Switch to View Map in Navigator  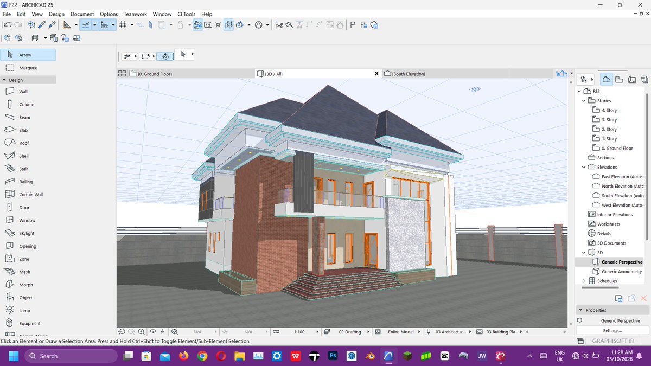(619, 79)
